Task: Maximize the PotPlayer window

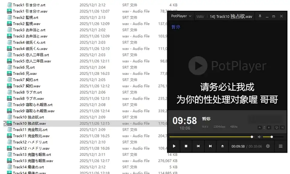Action: (x=274, y=16)
